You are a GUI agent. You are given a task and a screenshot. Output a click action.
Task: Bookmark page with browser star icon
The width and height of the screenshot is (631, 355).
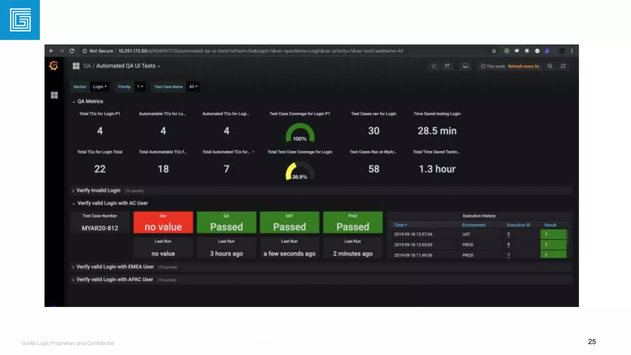tap(494, 51)
